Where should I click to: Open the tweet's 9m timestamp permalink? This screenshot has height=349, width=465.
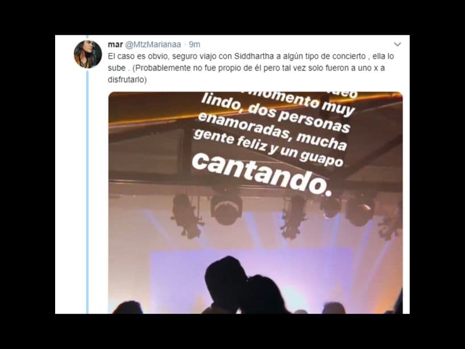coord(194,44)
